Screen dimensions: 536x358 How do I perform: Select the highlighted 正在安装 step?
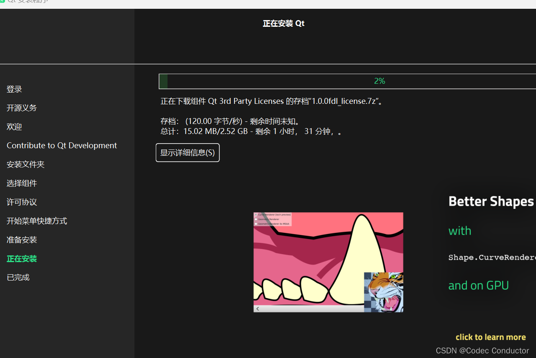pos(22,259)
